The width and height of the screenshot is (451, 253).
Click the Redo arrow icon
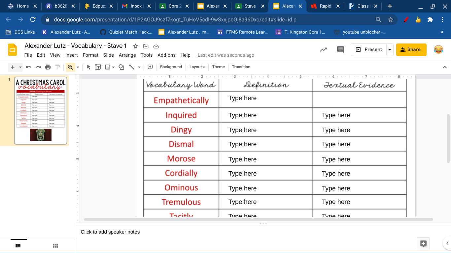38,67
